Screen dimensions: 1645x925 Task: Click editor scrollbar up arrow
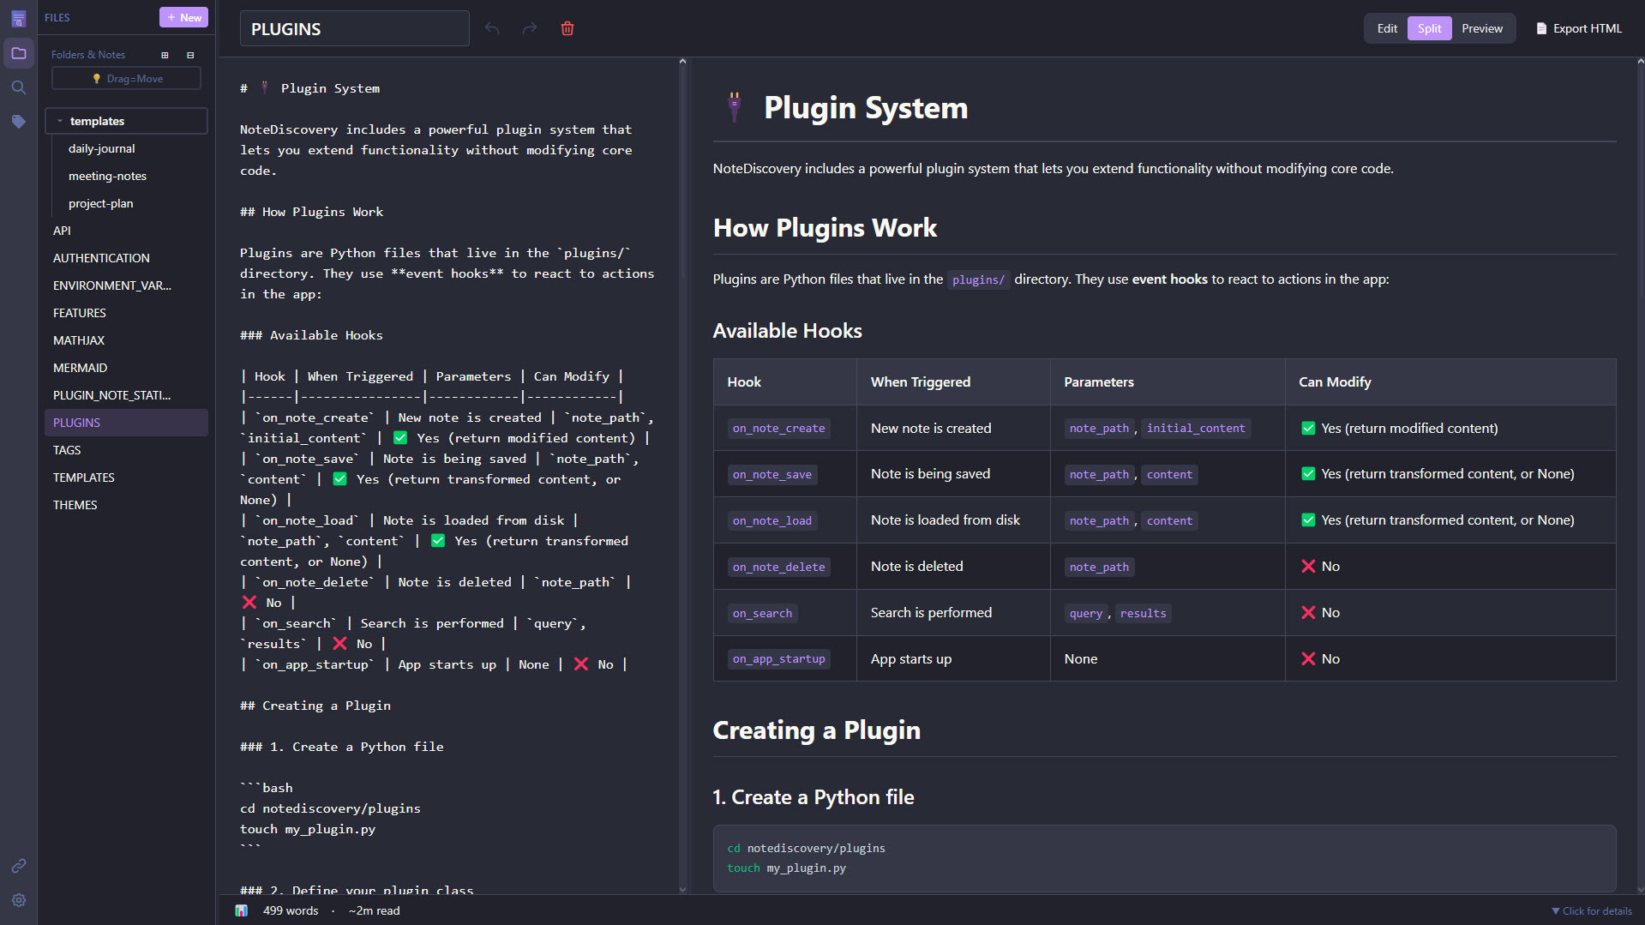tap(682, 62)
